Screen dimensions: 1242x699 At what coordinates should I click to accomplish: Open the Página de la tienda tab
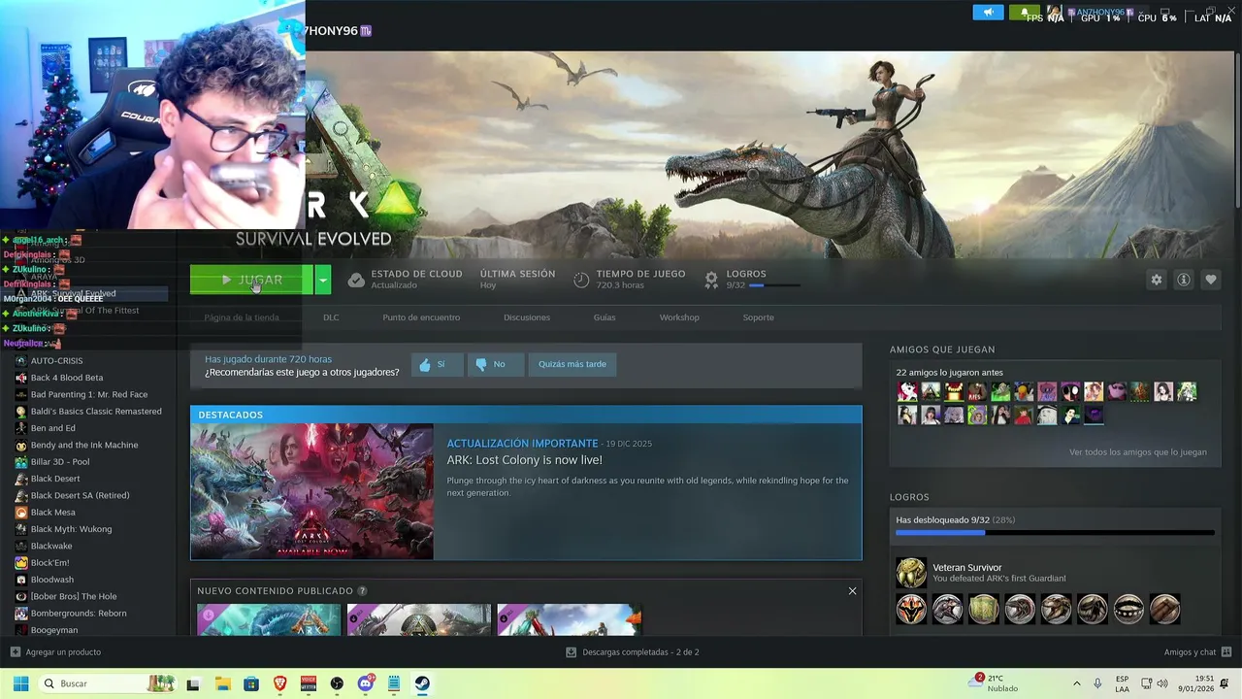tap(242, 317)
